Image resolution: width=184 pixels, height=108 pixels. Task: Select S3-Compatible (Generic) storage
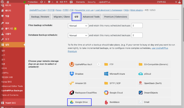coord(154,64)
